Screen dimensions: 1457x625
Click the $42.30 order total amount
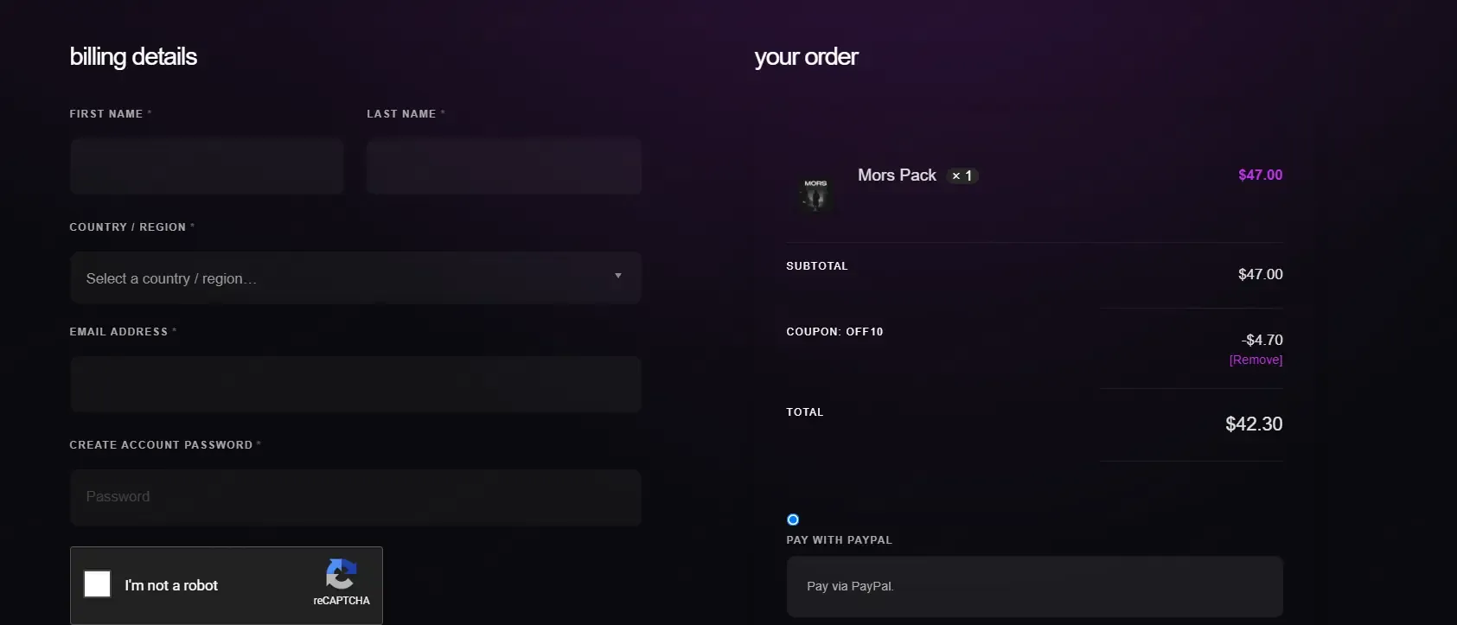pos(1254,424)
